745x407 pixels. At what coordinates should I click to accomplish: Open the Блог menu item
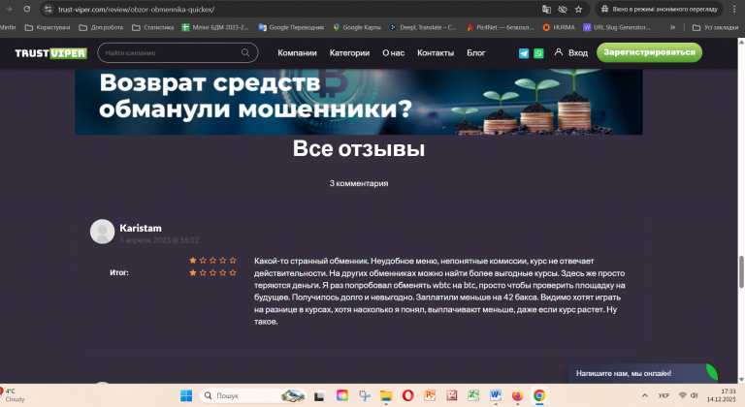[x=475, y=53]
